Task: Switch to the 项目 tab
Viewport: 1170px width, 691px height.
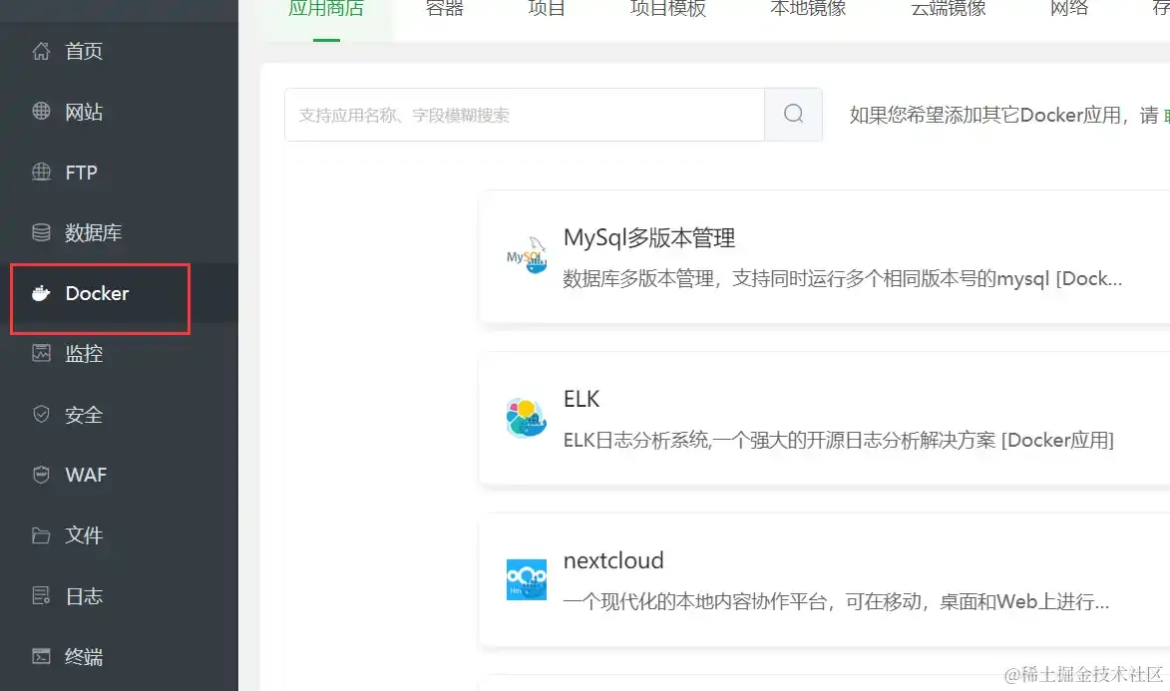Action: [x=547, y=9]
